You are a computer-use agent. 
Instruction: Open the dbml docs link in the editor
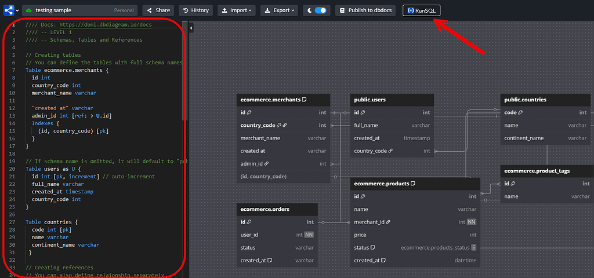105,25
